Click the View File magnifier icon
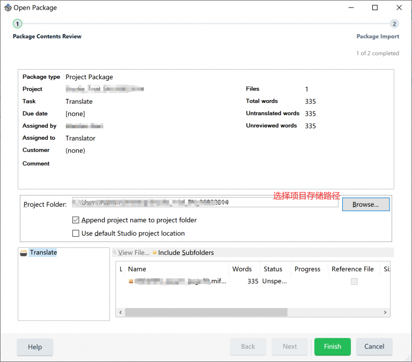 click(x=115, y=253)
